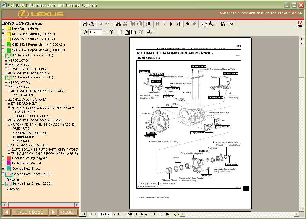Image resolution: width=306 pixels, height=219 pixels.
Task: Expand TRANSMISSION VALVE BODY ASSY (A761E)
Action: pos(9,154)
